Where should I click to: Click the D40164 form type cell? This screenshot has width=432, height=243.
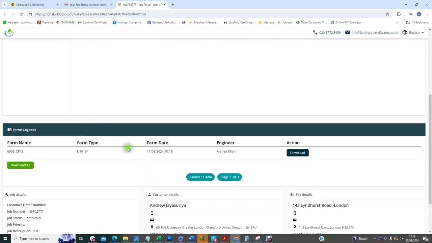point(83,151)
